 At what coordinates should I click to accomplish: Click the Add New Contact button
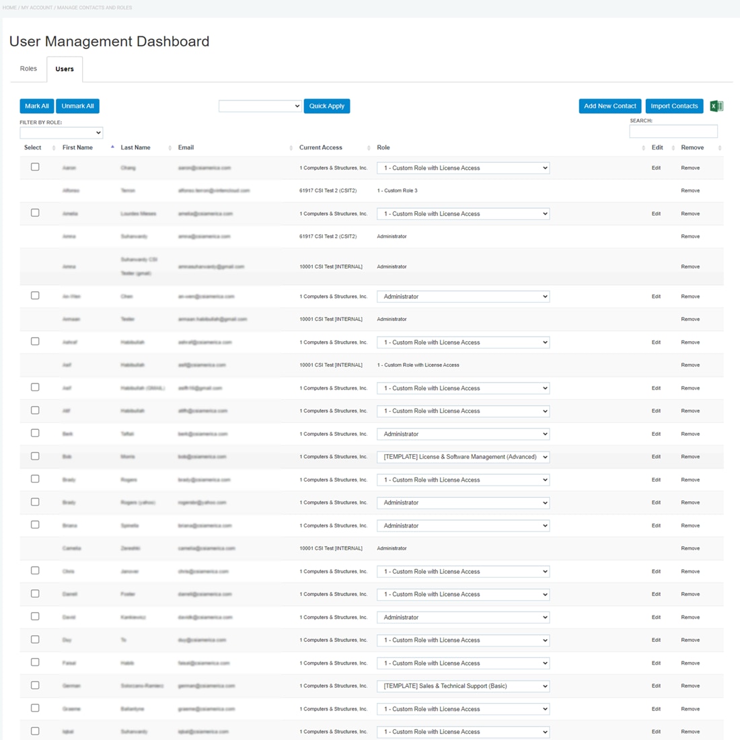point(609,106)
